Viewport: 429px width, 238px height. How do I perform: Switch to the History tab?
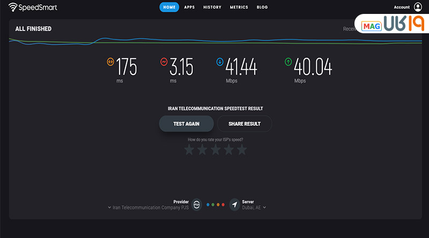pos(212,8)
